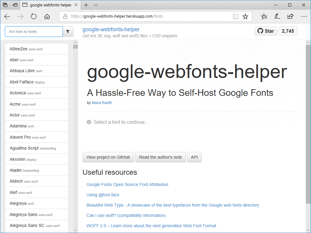This screenshot has height=233, width=311.
Task: Reload the page with Refresh icon
Action: coord(34,16)
